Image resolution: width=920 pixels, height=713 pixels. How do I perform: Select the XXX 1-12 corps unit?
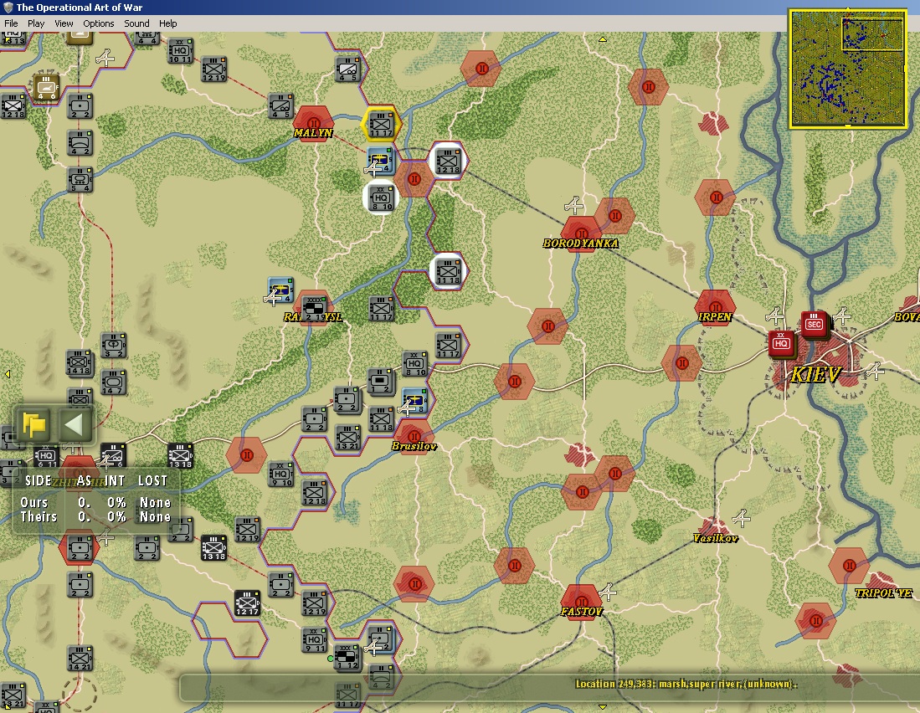click(347, 657)
